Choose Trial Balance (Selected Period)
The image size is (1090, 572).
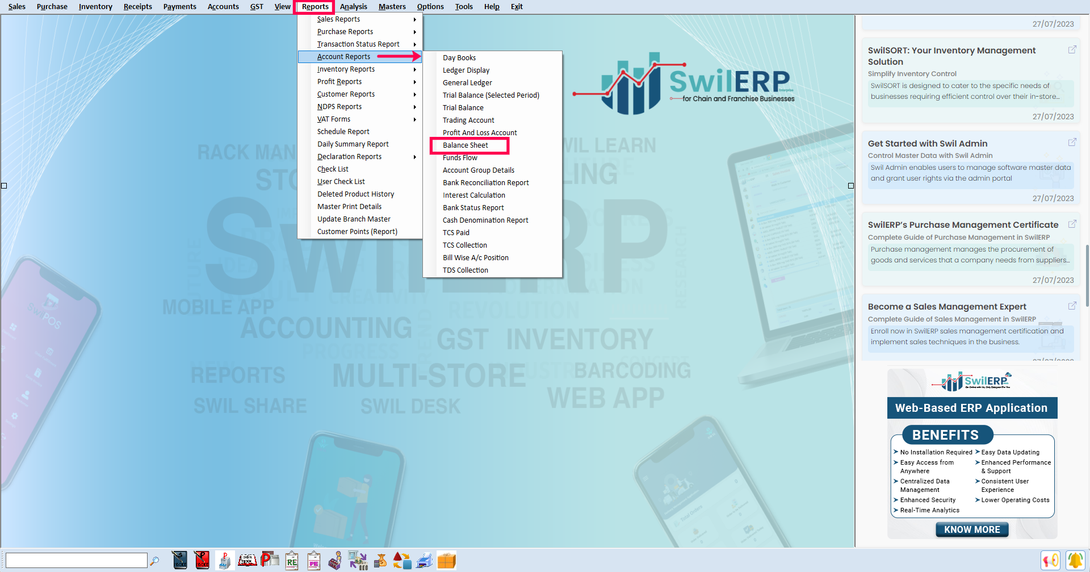(491, 95)
